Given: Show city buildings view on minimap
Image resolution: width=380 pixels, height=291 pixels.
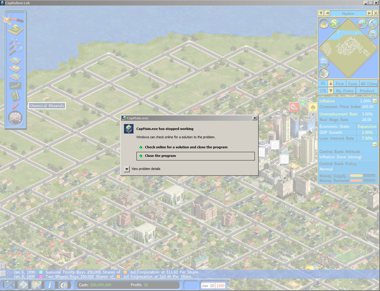Looking at the screenshot, I should (x=324, y=23).
